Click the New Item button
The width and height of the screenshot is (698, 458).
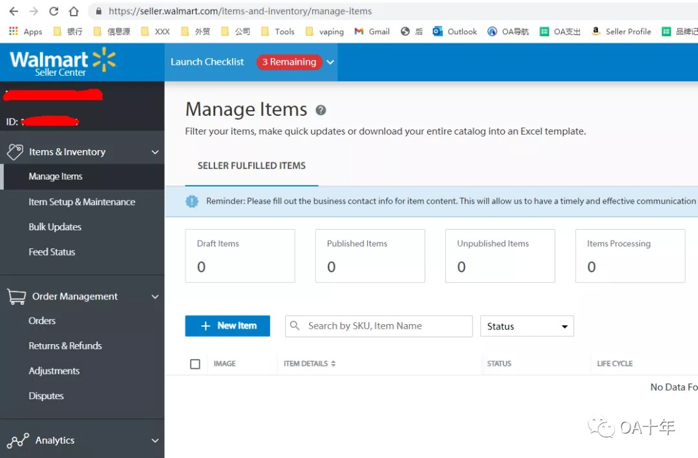tap(227, 325)
